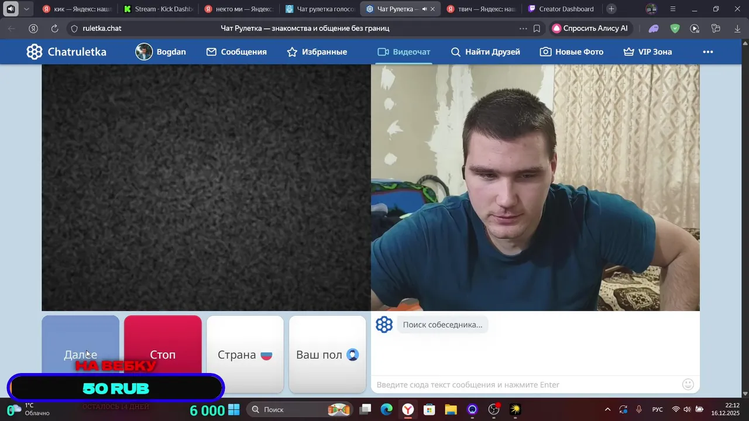Click the Стоп button
749x421 pixels.
click(163, 354)
